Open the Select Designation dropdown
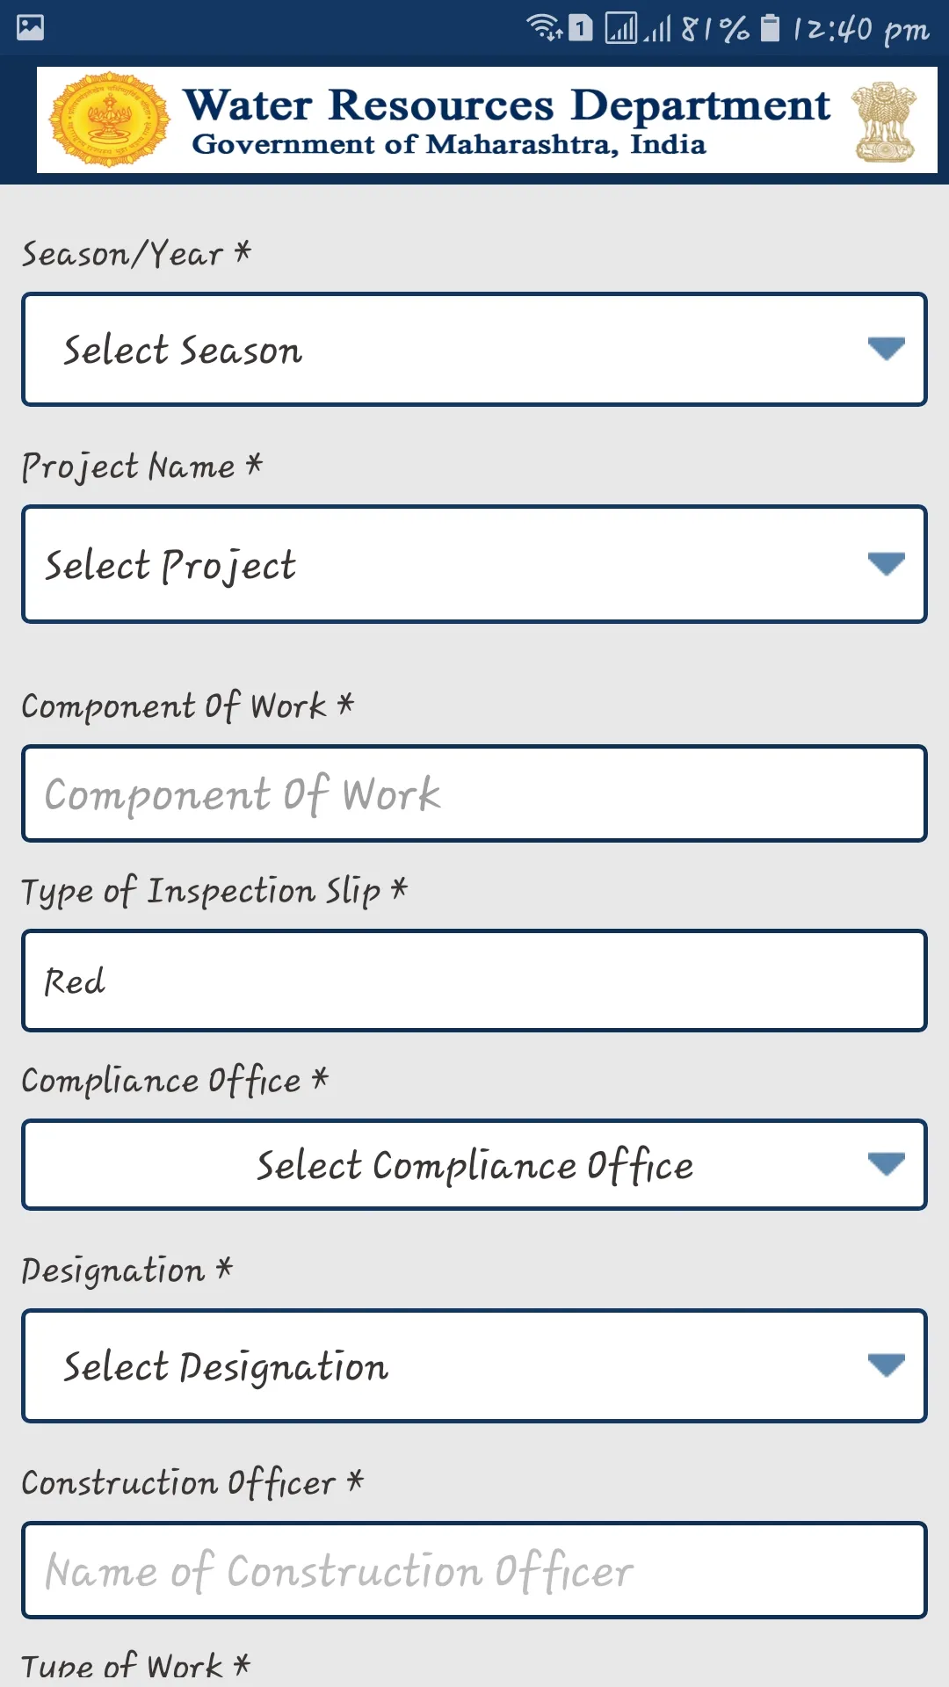Image resolution: width=949 pixels, height=1687 pixels. point(474,1365)
